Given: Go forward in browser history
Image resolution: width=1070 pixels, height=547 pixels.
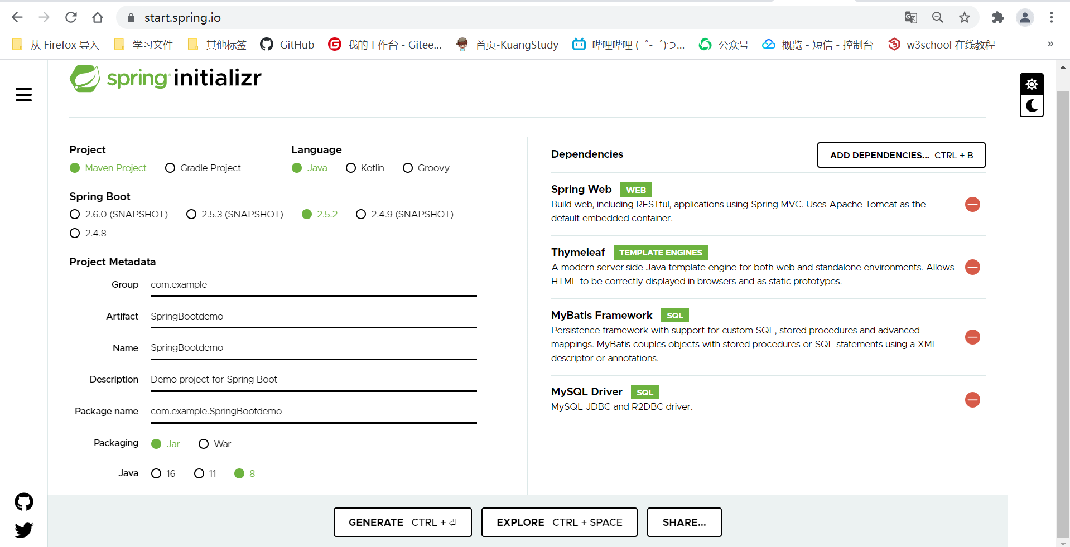Looking at the screenshot, I should coord(44,17).
